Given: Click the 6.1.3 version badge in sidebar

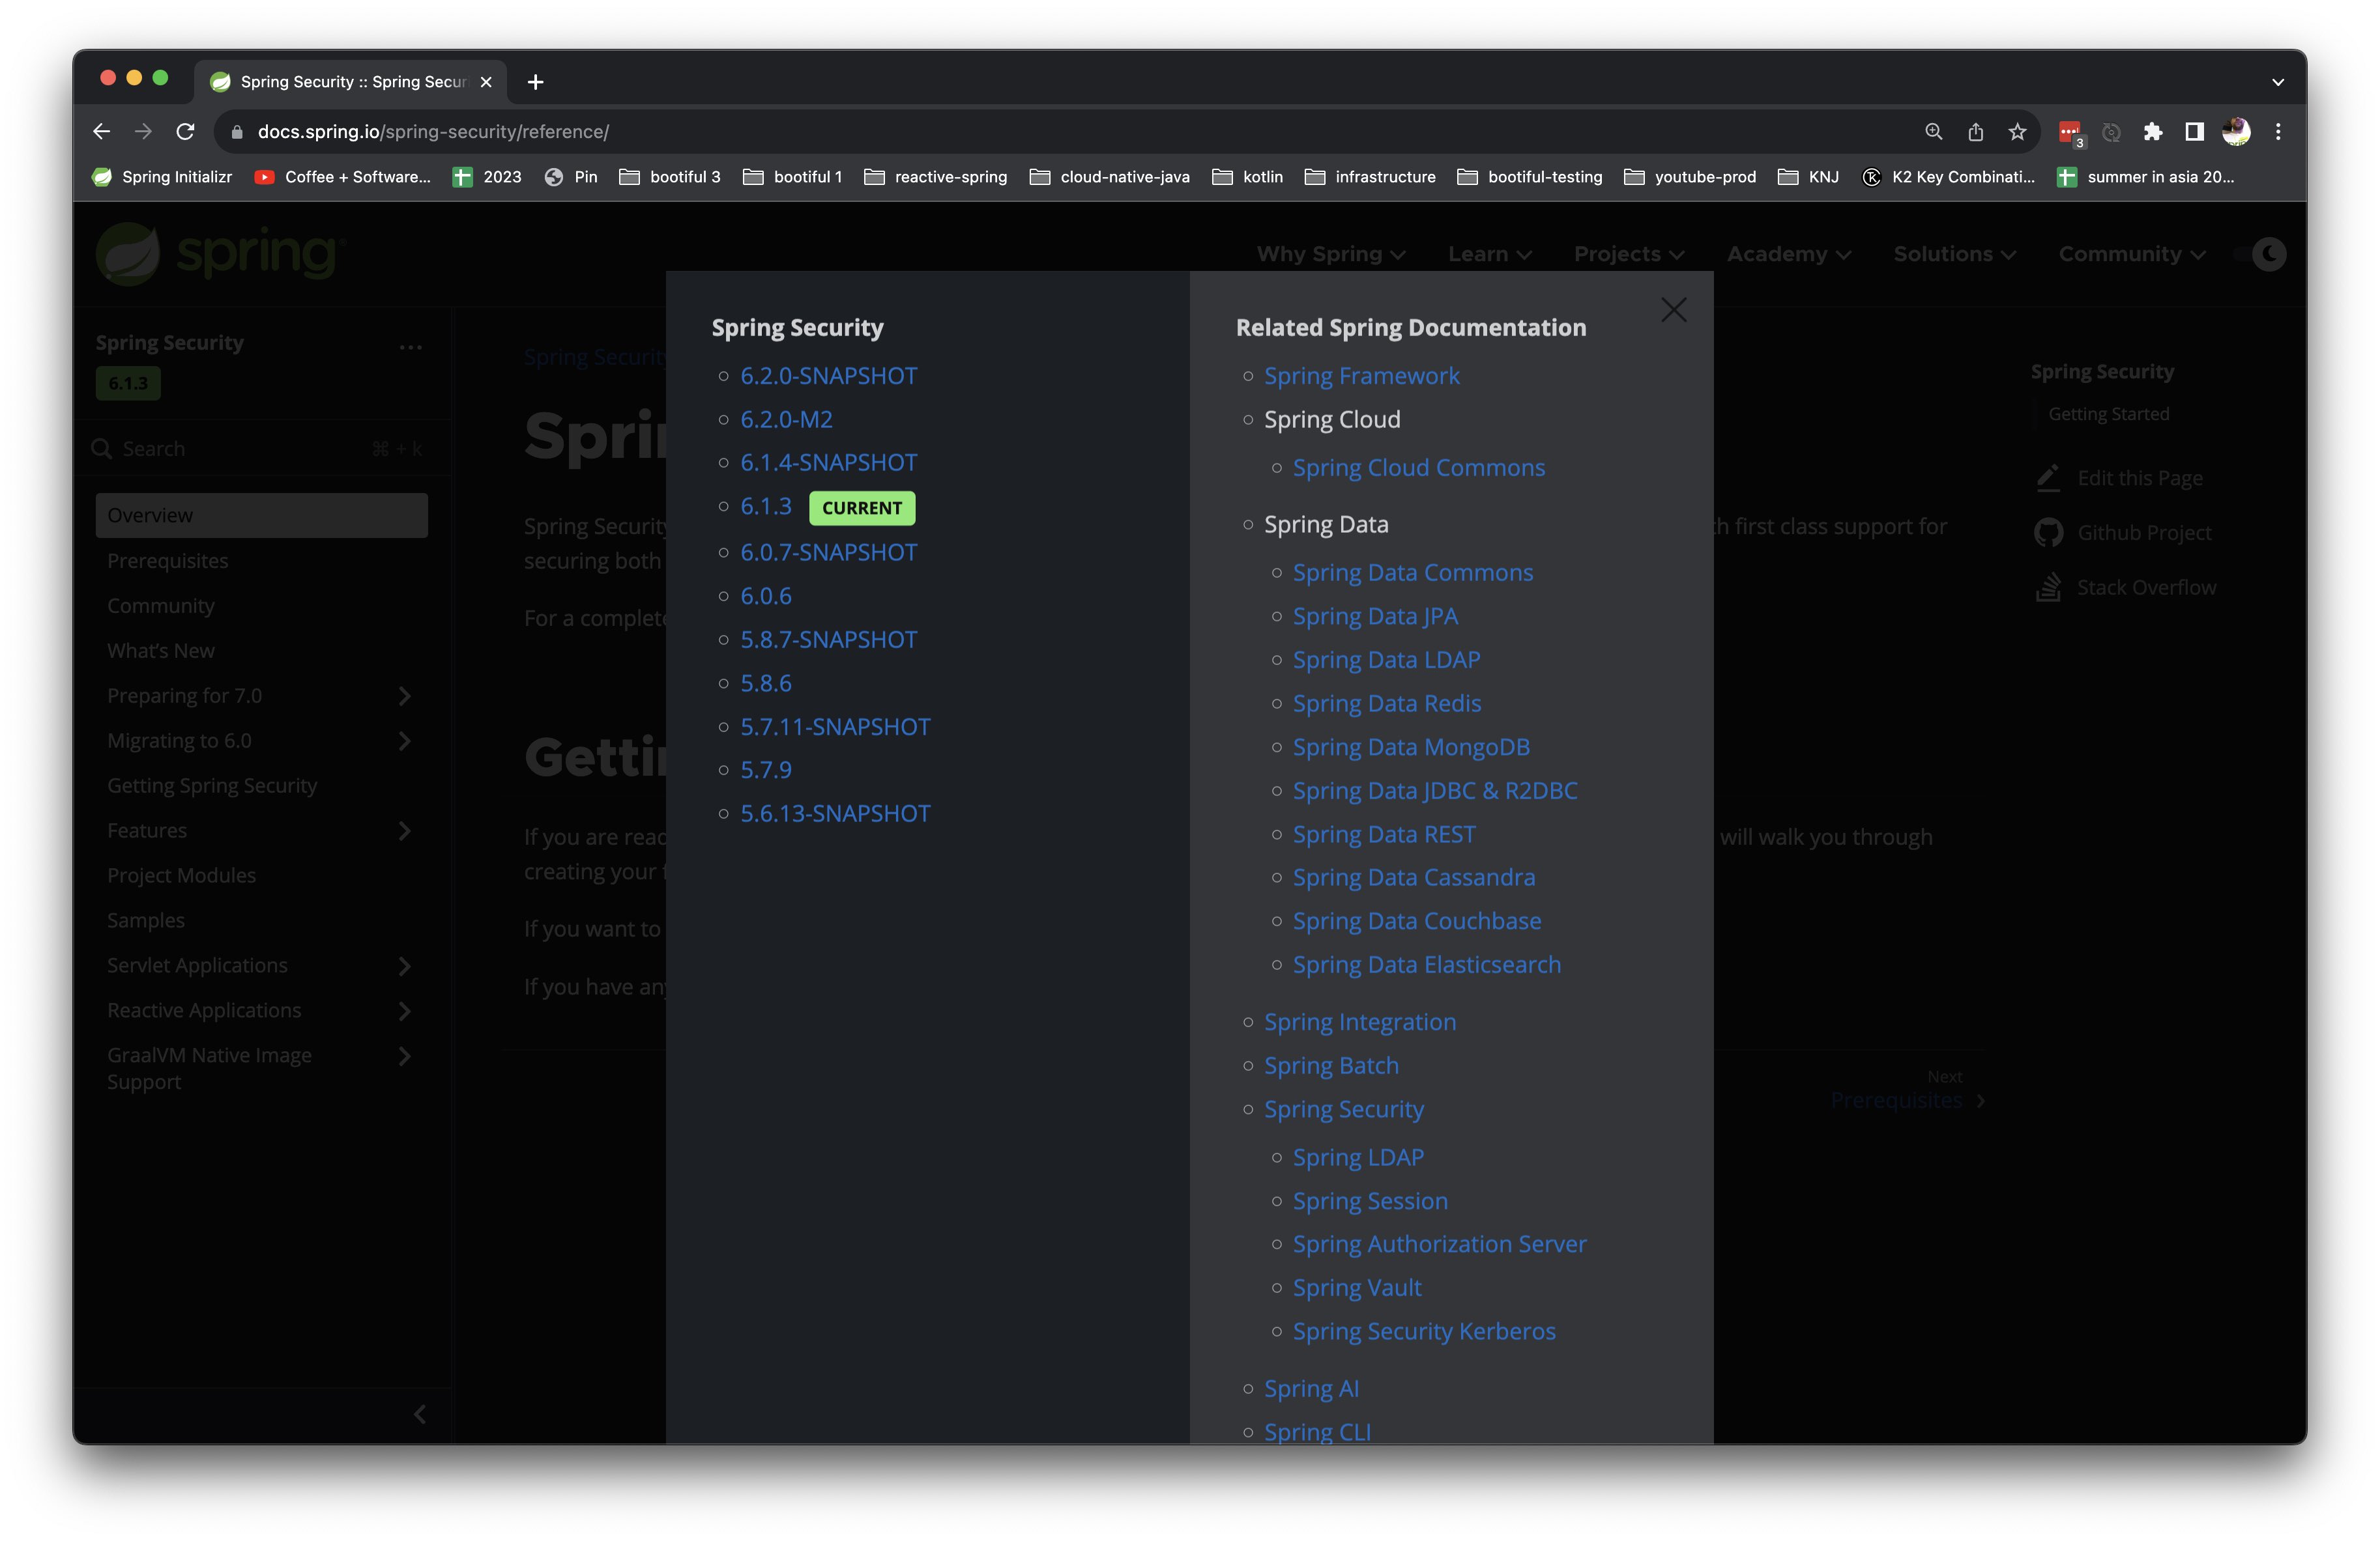Looking at the screenshot, I should [x=128, y=384].
